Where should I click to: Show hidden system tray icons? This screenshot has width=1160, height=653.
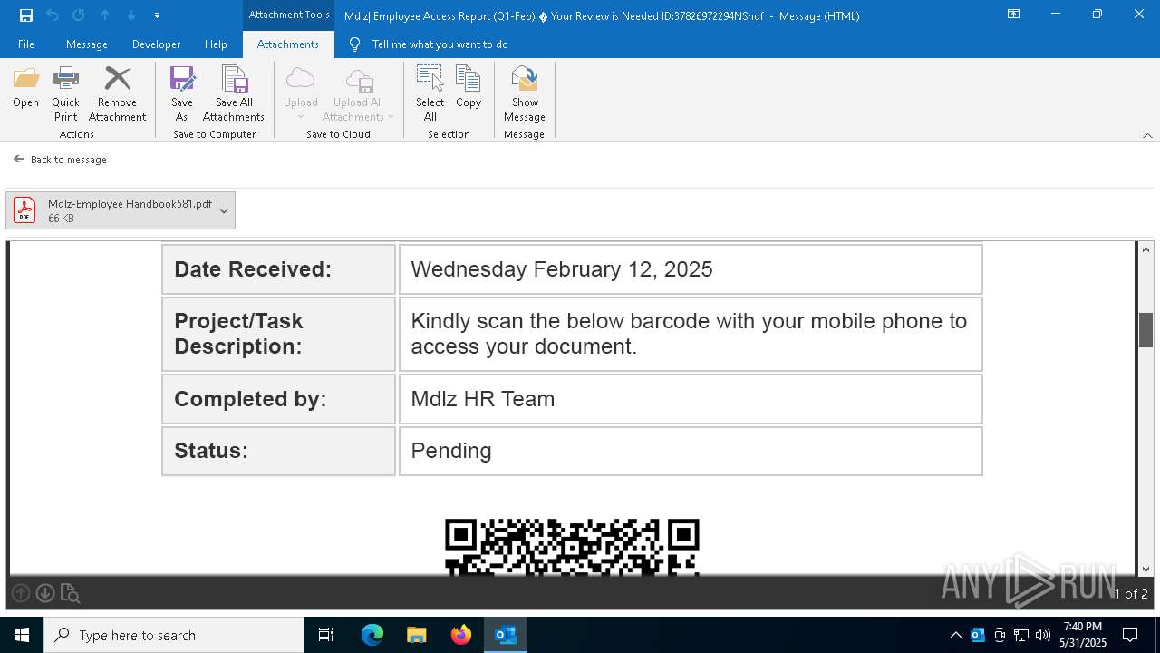(955, 635)
